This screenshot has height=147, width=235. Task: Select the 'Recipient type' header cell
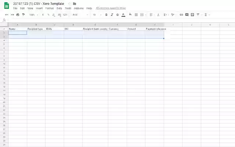coord(36,29)
